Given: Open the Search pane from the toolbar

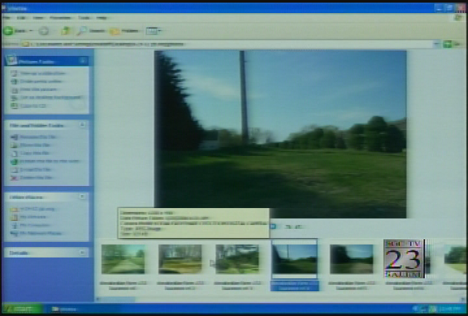Looking at the screenshot, I should 91,31.
